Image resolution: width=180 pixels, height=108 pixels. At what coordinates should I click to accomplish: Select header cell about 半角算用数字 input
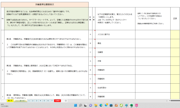coord(153,19)
